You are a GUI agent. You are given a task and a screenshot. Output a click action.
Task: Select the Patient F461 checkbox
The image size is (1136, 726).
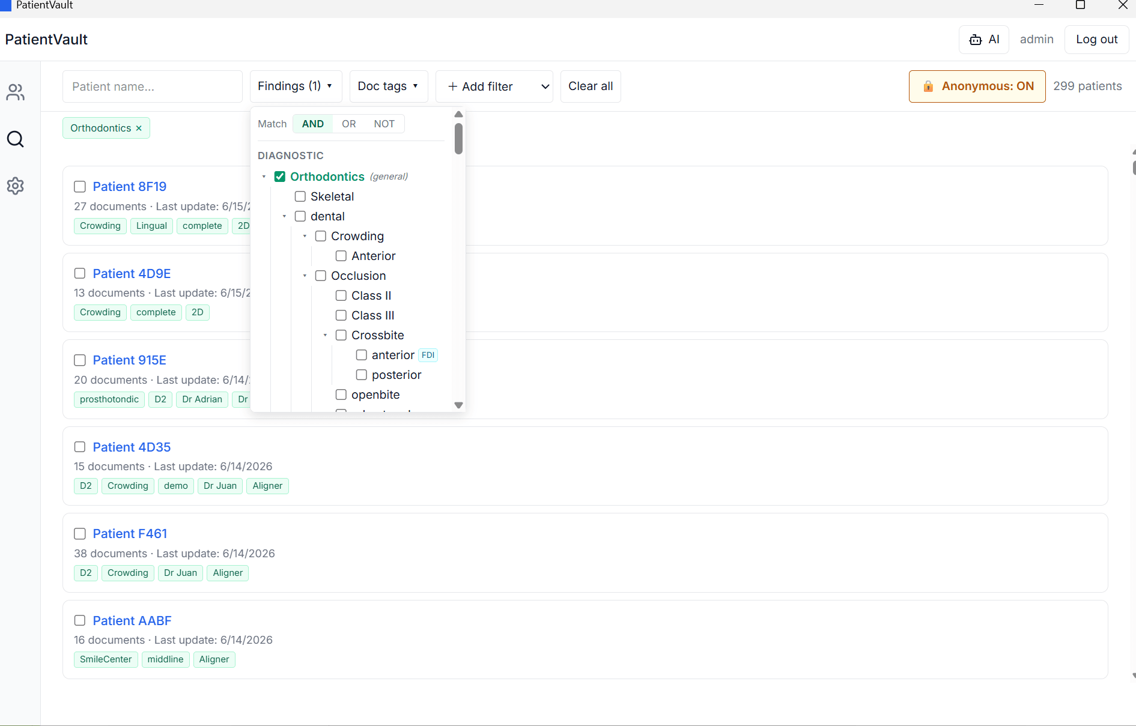click(x=80, y=534)
